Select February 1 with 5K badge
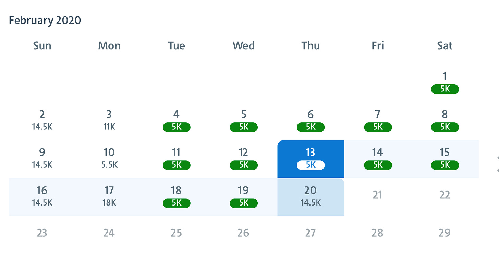 tap(445, 83)
